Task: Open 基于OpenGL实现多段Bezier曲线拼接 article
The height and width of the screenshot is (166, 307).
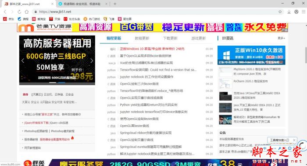Action: (x=146, y=56)
